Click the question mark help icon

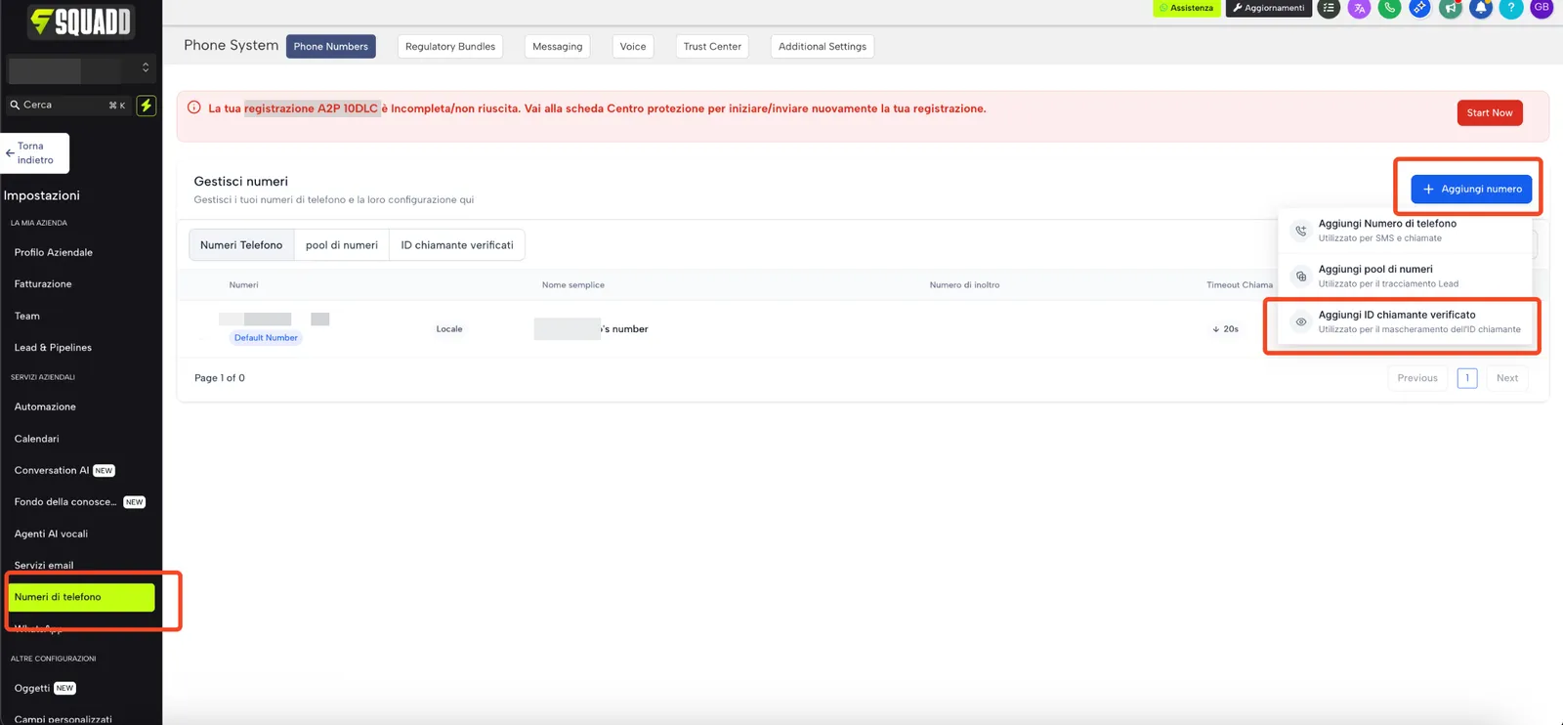point(1511,8)
